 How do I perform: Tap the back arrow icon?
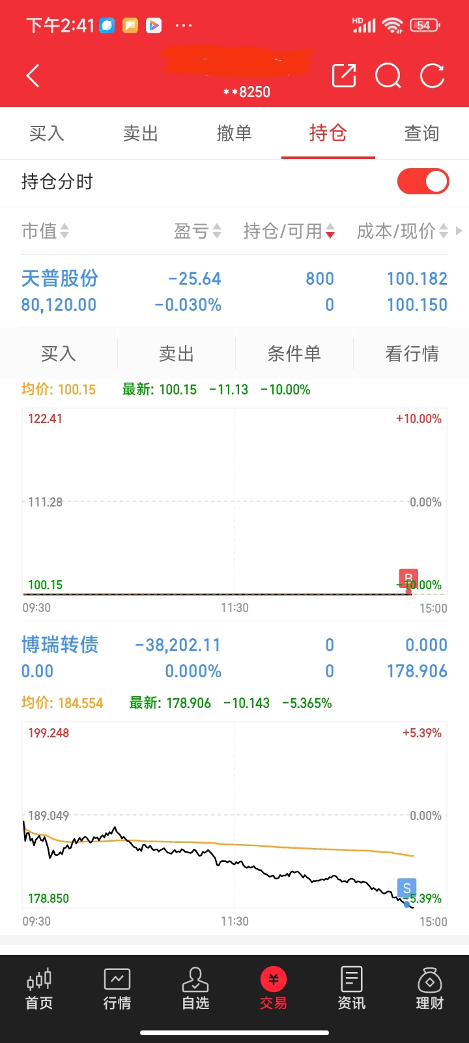(x=33, y=76)
